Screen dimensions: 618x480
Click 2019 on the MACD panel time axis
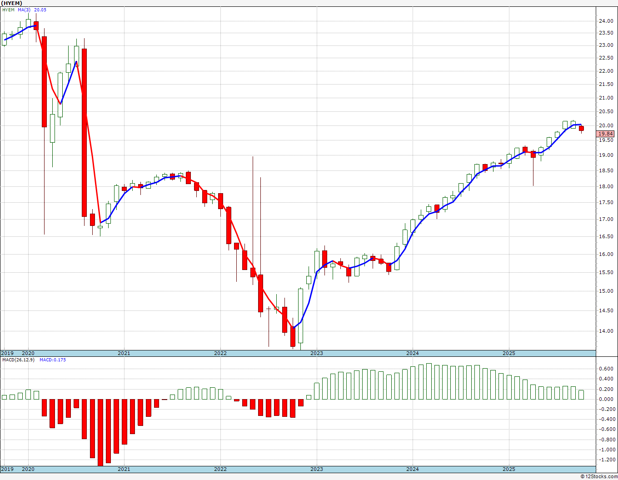pos(7,469)
